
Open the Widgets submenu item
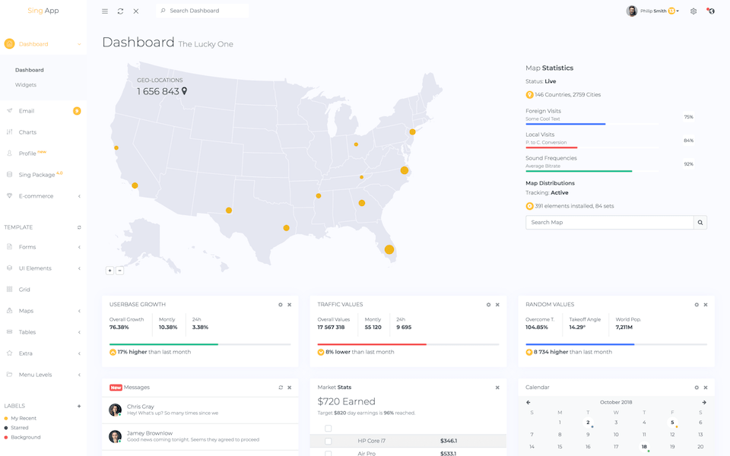click(26, 85)
